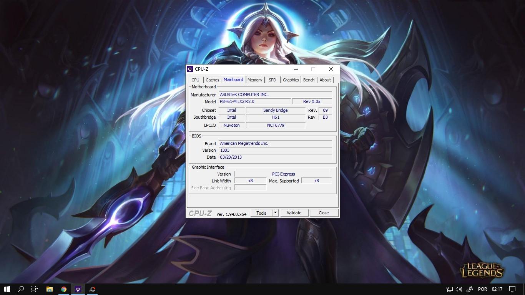Viewport: 525px width, 295px height.
Task: Open the clock showing 02:17
Action: [x=497, y=289]
